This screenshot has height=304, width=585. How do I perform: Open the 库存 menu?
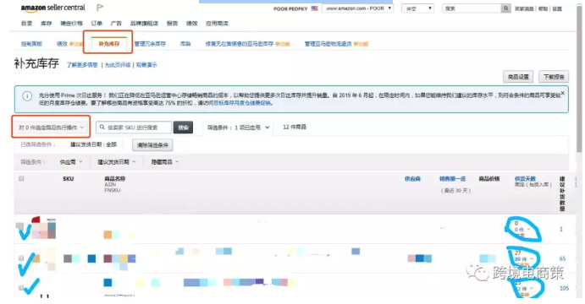pos(47,23)
